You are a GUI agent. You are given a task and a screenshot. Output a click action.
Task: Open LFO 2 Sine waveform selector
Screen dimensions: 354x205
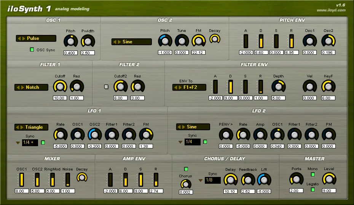point(193,127)
